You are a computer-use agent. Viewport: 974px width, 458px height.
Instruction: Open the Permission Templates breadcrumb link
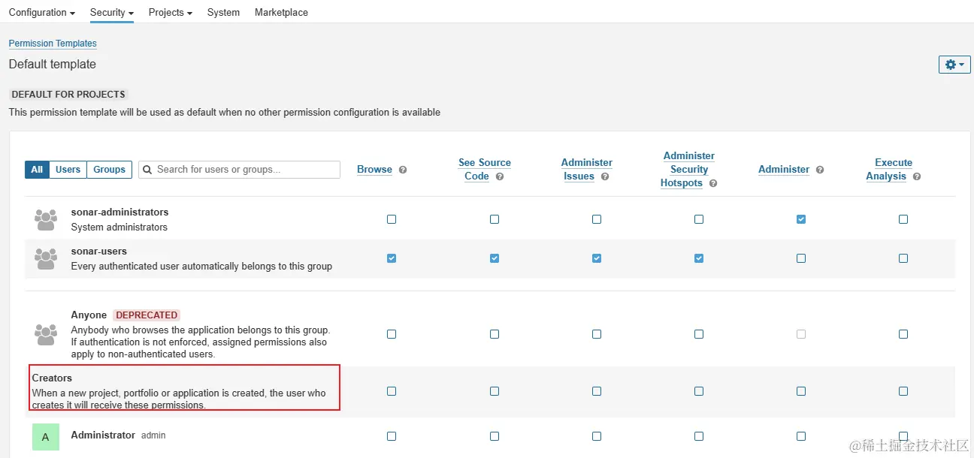(53, 44)
